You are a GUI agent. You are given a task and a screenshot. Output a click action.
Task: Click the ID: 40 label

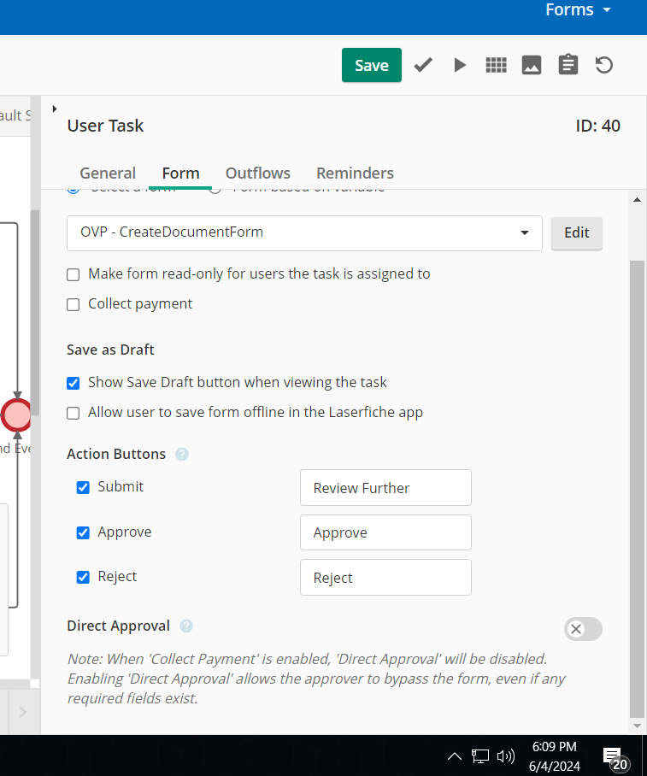point(597,126)
